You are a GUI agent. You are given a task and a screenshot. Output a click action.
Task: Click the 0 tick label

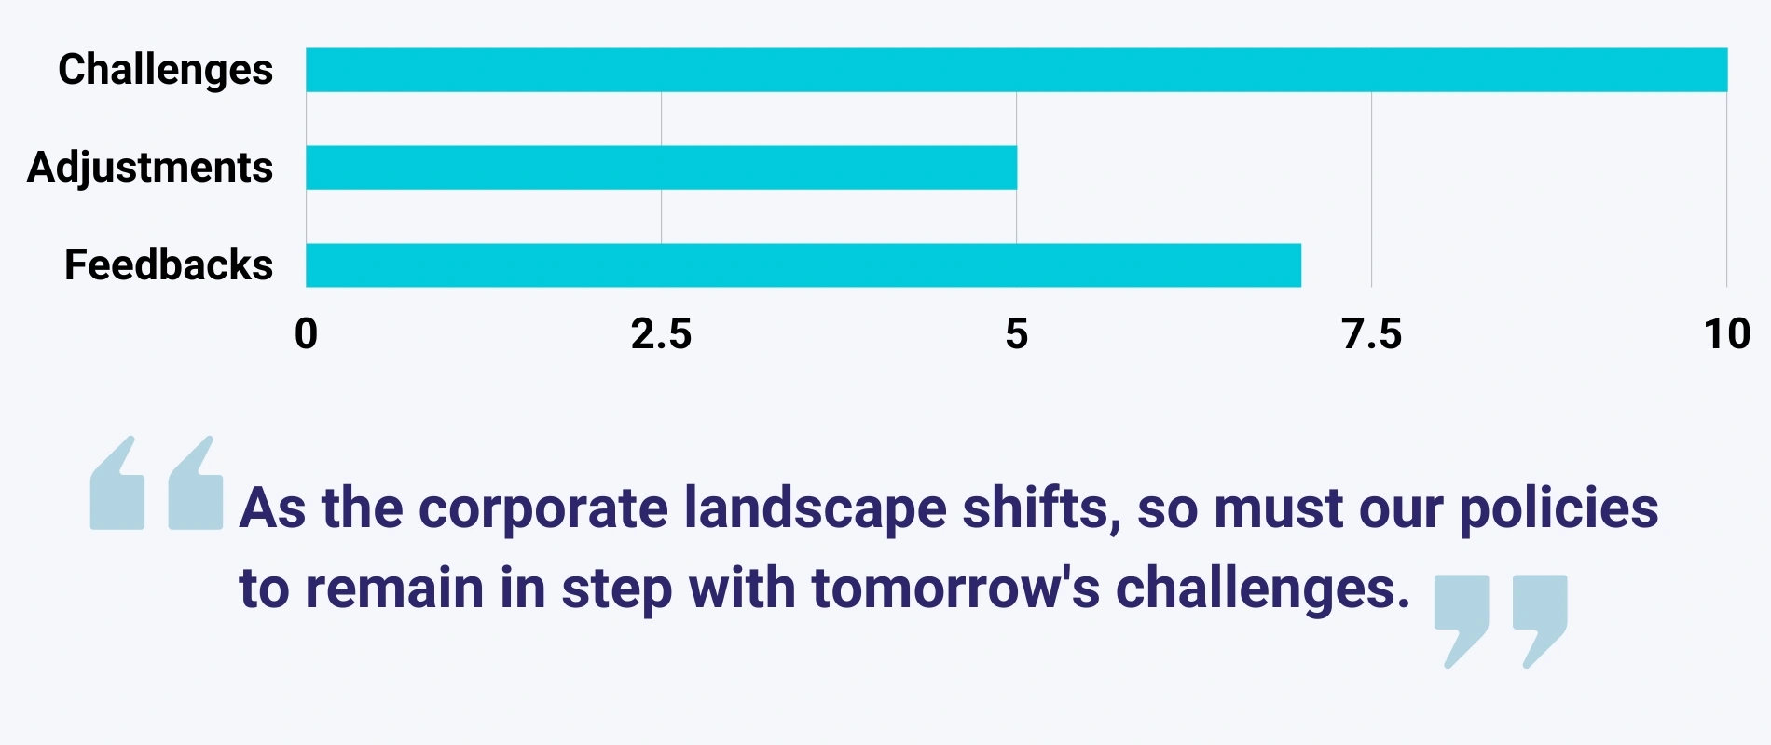coord(306,334)
